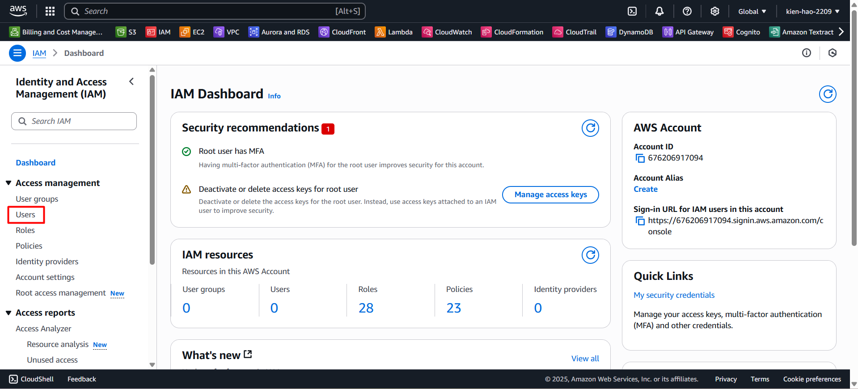Open the kien-hao-2209 account dropdown
This screenshot has height=389, width=858.
click(x=812, y=11)
